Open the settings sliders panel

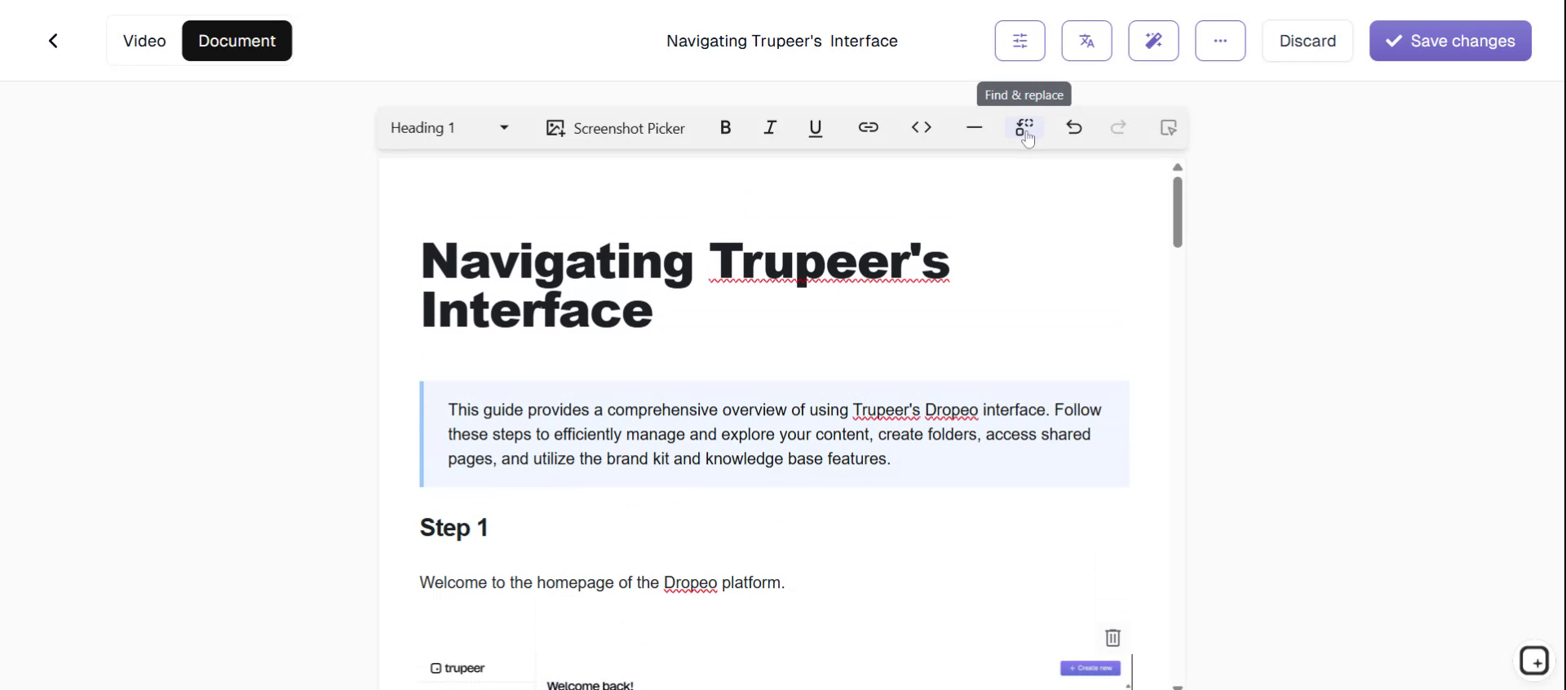[1020, 41]
